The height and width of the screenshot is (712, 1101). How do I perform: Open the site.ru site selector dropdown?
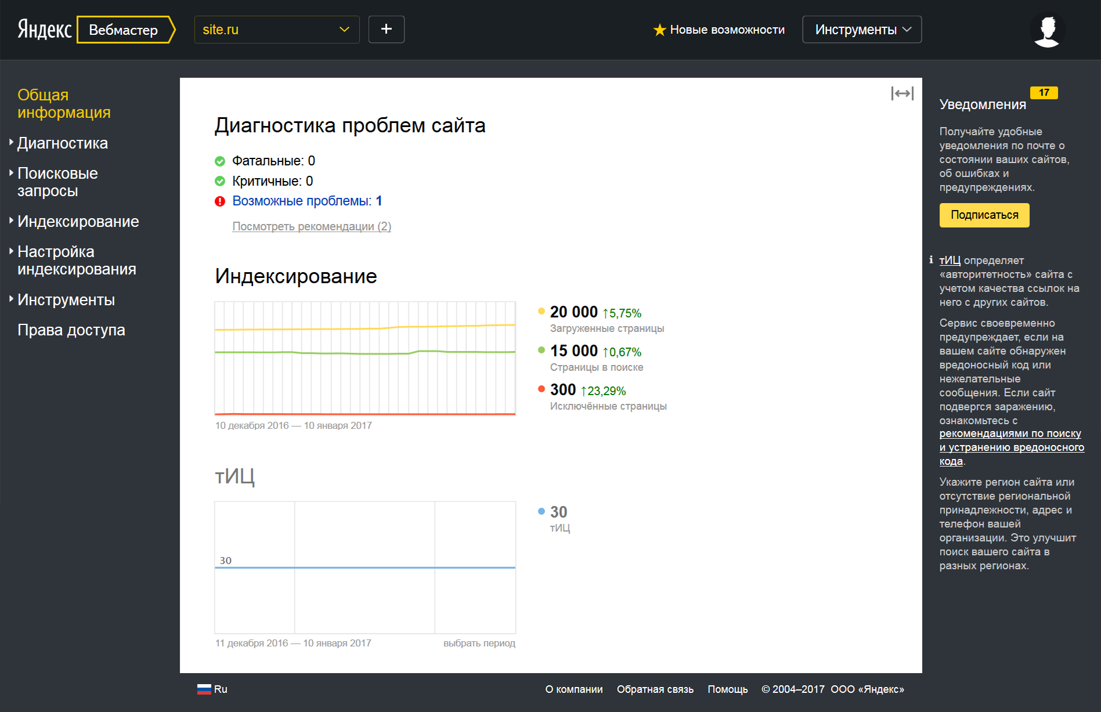coord(277,30)
